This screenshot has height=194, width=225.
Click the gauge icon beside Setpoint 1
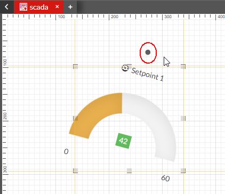point(125,68)
